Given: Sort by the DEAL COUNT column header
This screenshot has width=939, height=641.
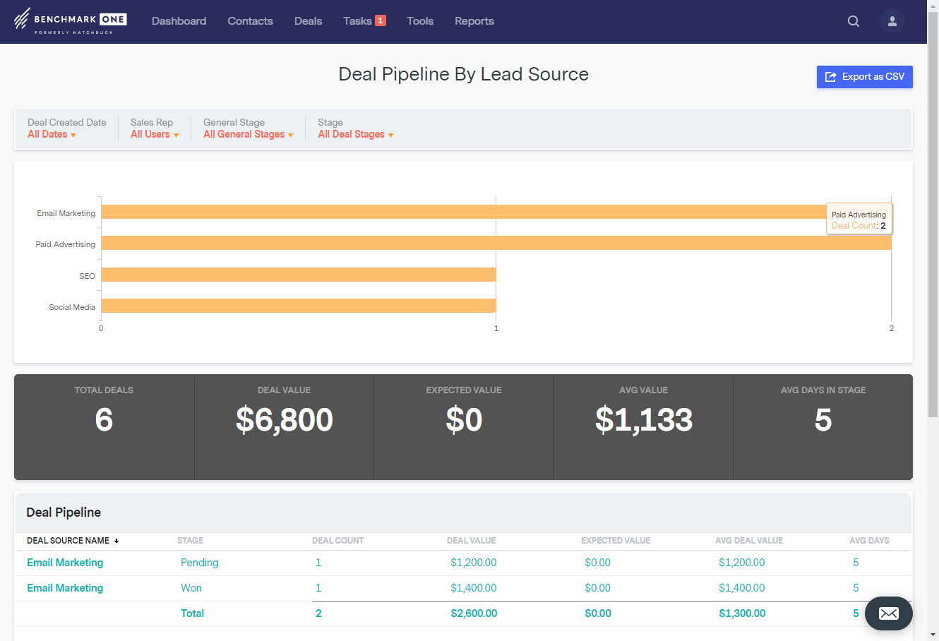Looking at the screenshot, I should [x=338, y=541].
